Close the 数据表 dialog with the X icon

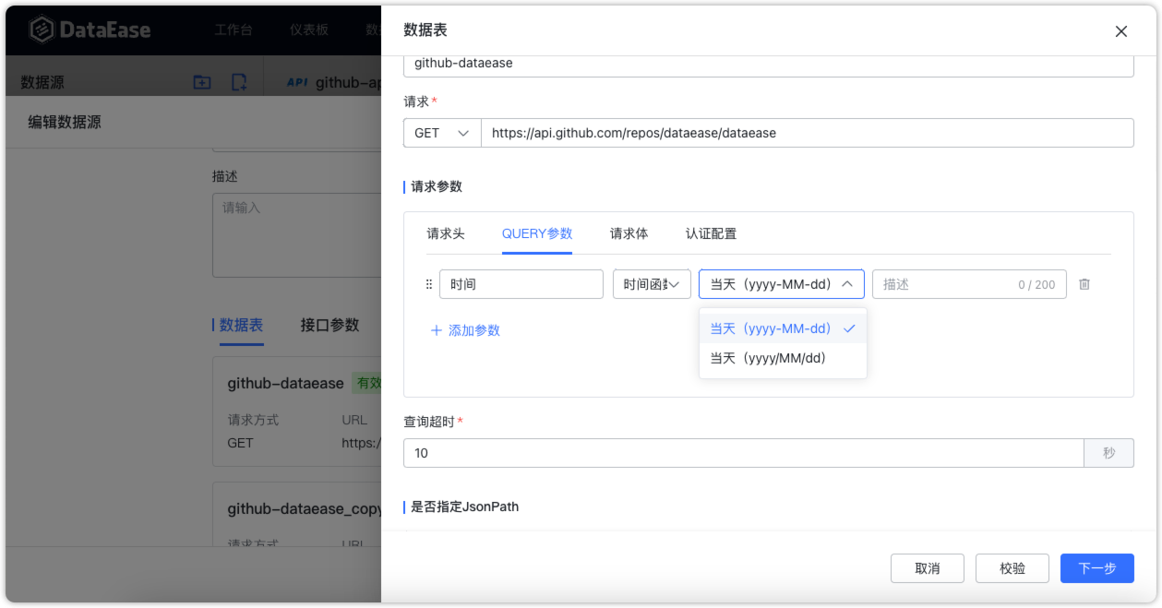(x=1120, y=30)
